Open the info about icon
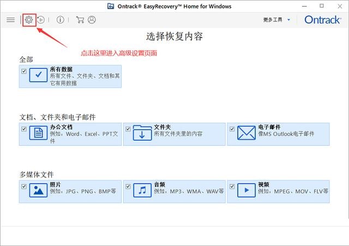Image resolution: width=349 pixels, height=246 pixels. 61,20
